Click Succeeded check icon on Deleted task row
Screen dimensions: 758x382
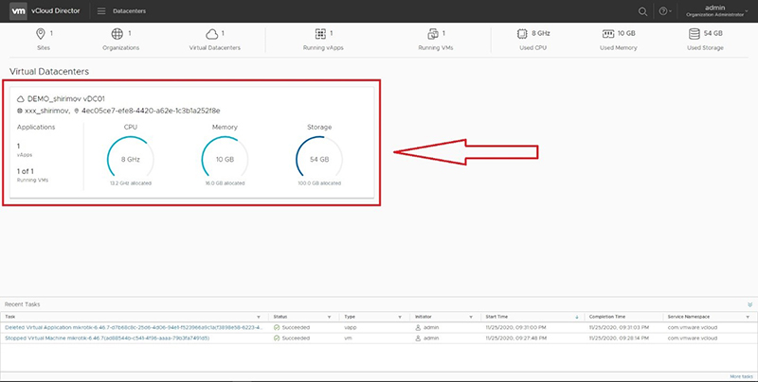(277, 327)
